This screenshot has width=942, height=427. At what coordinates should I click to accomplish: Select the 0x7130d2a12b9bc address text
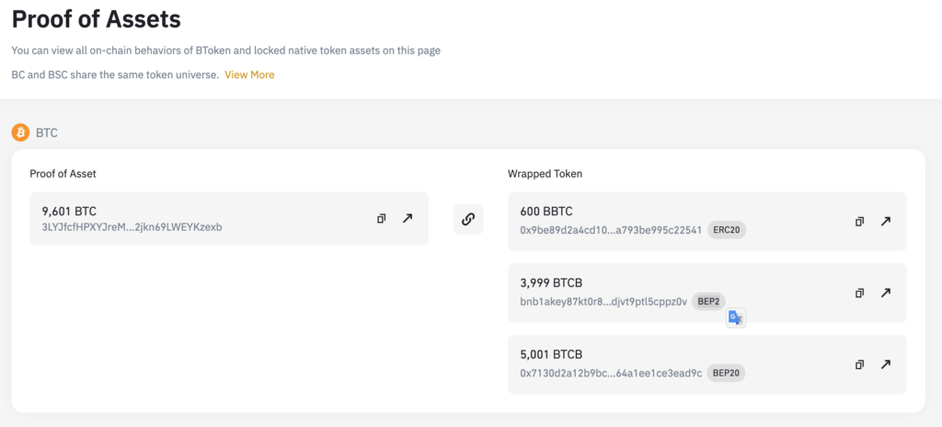tap(611, 373)
